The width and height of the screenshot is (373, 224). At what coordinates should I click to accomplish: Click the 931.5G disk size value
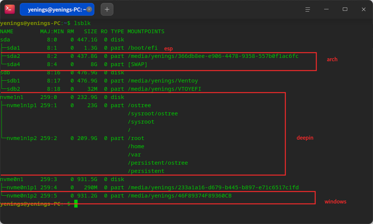pyautogui.click(x=87, y=179)
